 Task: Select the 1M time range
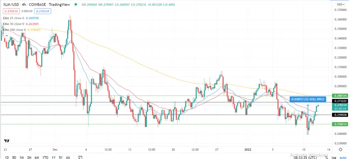21,157
